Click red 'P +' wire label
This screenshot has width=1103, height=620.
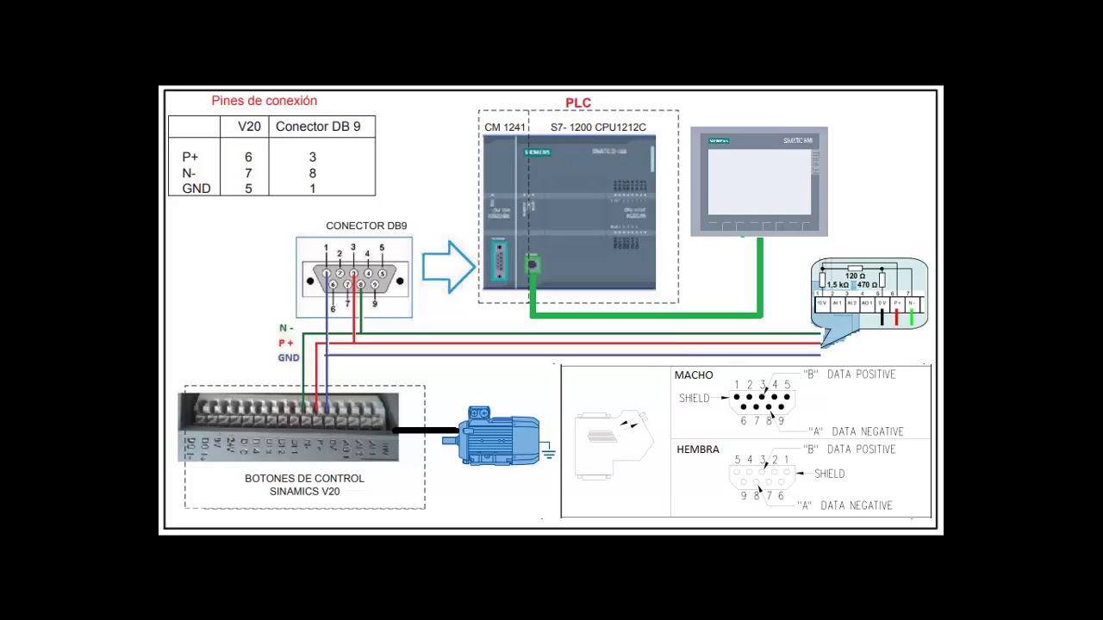286,343
